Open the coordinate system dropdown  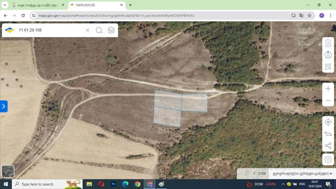[x=302, y=174]
